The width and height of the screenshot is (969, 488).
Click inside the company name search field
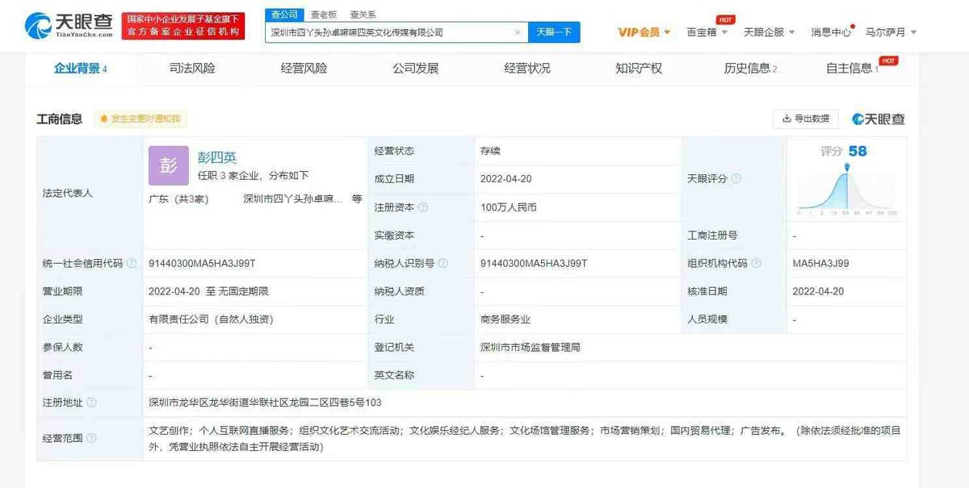(x=388, y=32)
